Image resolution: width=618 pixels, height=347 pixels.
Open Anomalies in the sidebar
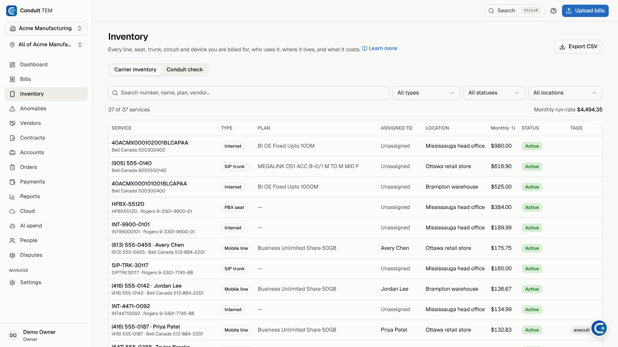coord(46,109)
